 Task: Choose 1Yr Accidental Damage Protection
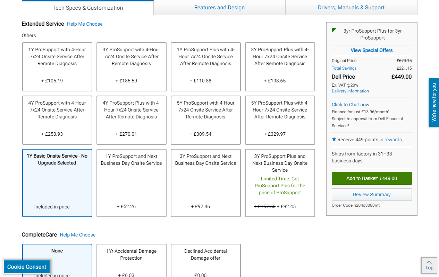point(131,260)
